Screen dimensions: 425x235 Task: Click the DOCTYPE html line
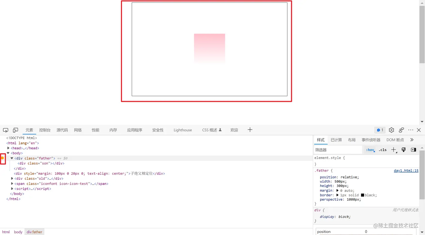click(x=22, y=138)
